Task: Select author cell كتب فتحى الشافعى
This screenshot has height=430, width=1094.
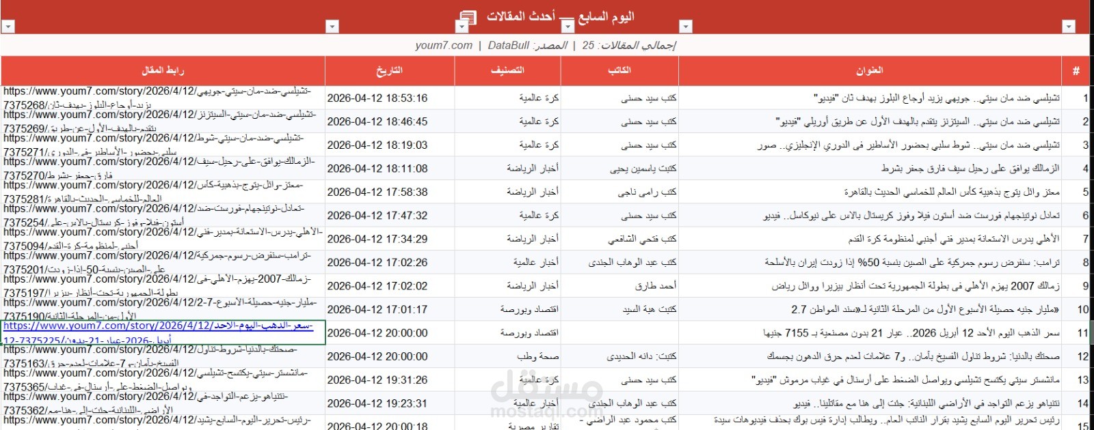Action: pyautogui.click(x=619, y=239)
